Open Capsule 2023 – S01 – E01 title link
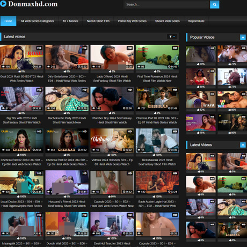 (157, 244)
